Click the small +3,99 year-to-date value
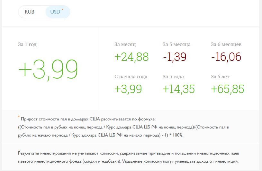This screenshot has width=262, height=171. point(128,89)
